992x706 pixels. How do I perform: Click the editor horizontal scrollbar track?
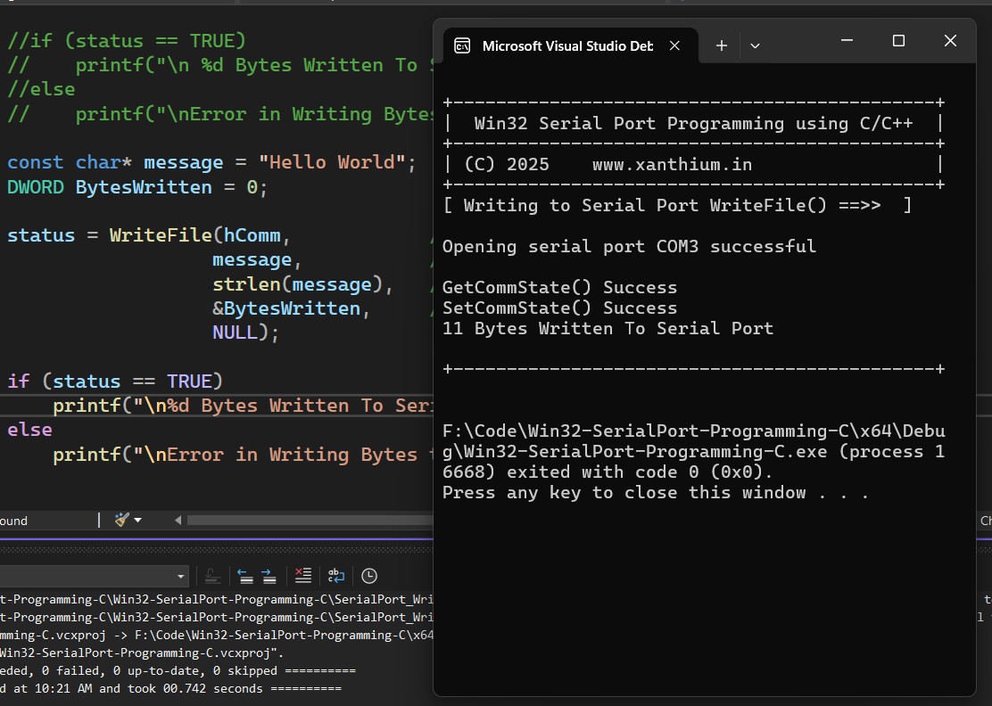point(310,521)
